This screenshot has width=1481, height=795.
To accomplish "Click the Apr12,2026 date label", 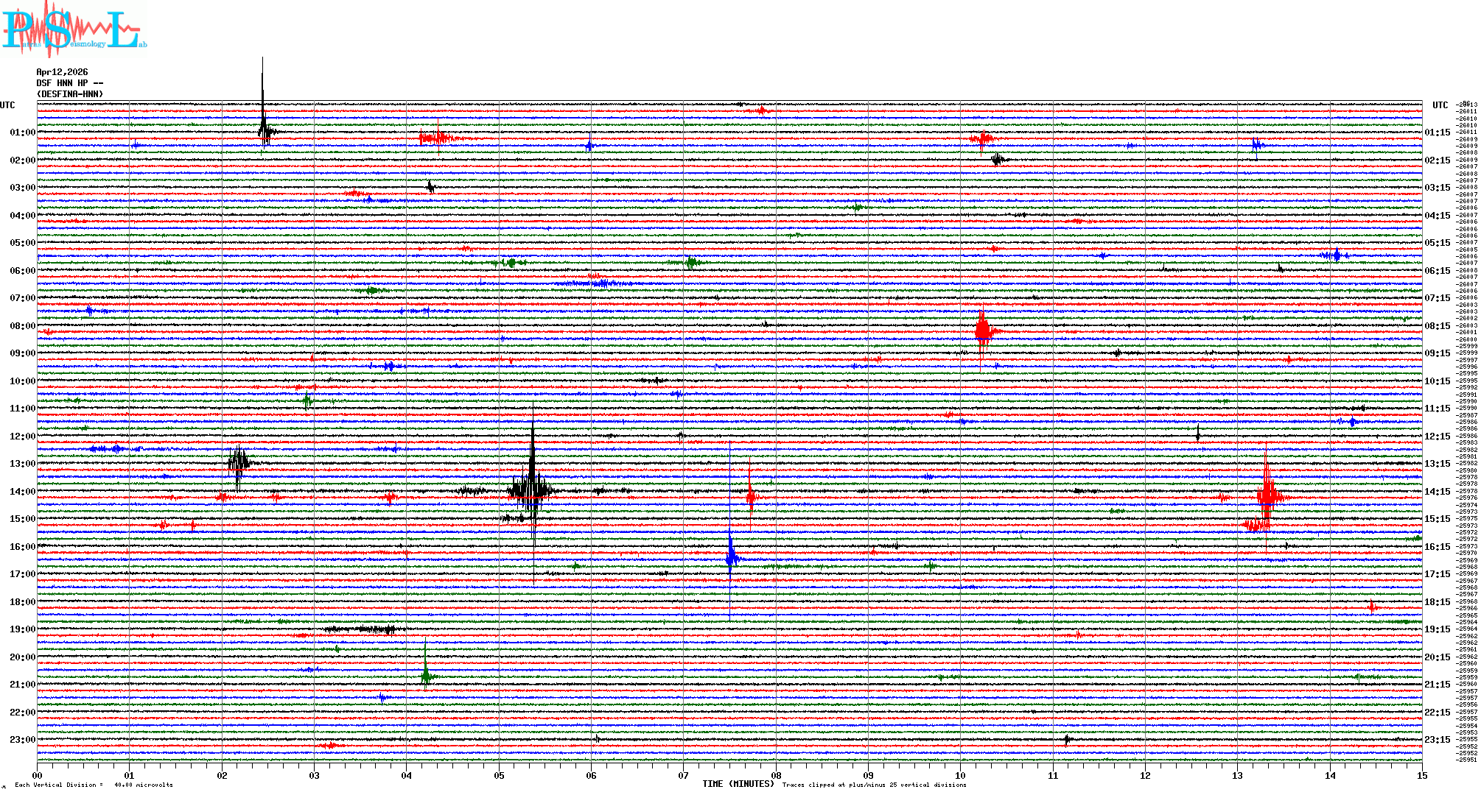I will point(62,72).
